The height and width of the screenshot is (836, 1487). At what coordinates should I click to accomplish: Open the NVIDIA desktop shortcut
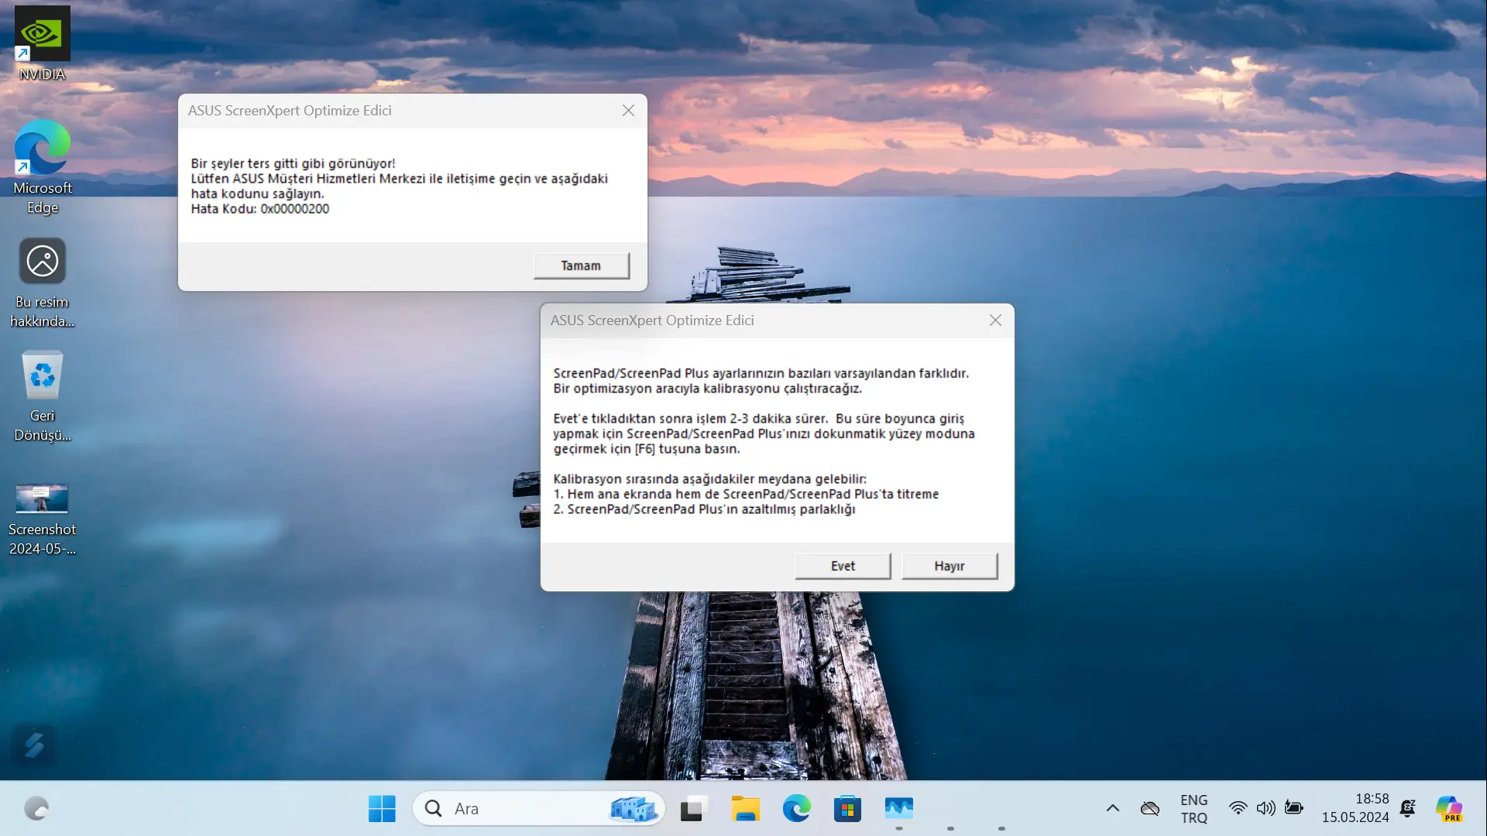click(42, 43)
